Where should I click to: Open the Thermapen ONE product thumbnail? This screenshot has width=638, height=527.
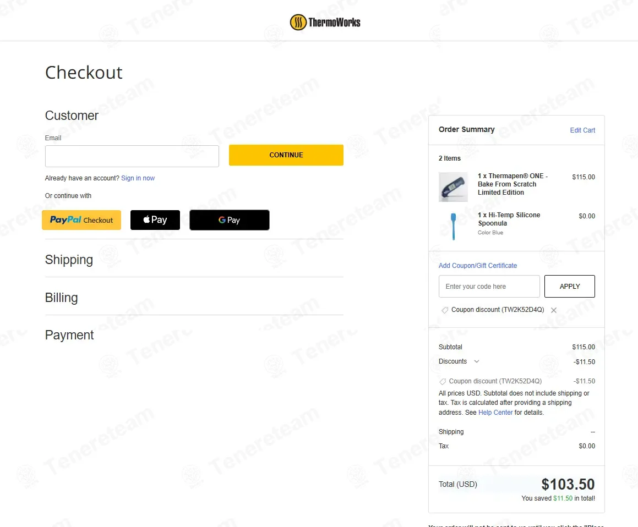click(453, 187)
